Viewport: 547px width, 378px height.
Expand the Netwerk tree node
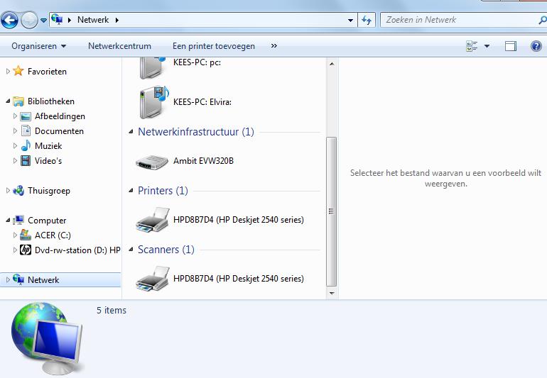coord(8,279)
